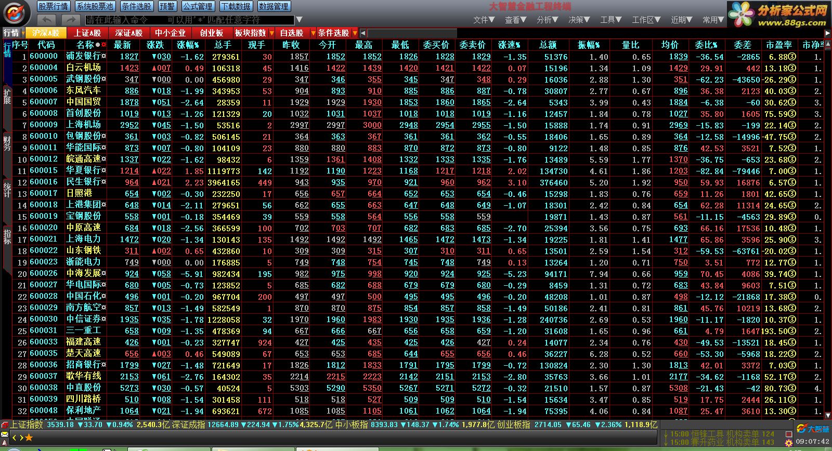Click the vertical scrollbar down arrow

tap(828, 415)
